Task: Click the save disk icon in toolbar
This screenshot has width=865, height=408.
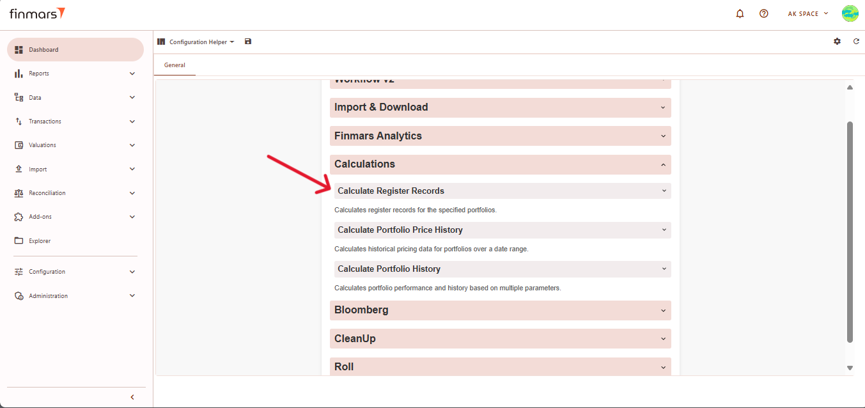Action: 248,42
